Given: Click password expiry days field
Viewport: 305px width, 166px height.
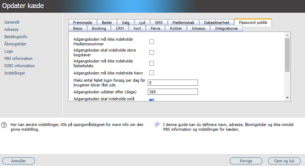Looking at the screenshot, I should [173, 92].
